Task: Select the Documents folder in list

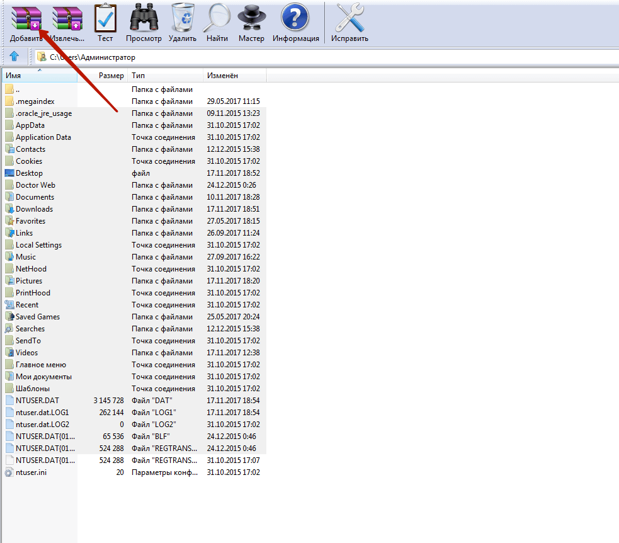Action: point(35,197)
